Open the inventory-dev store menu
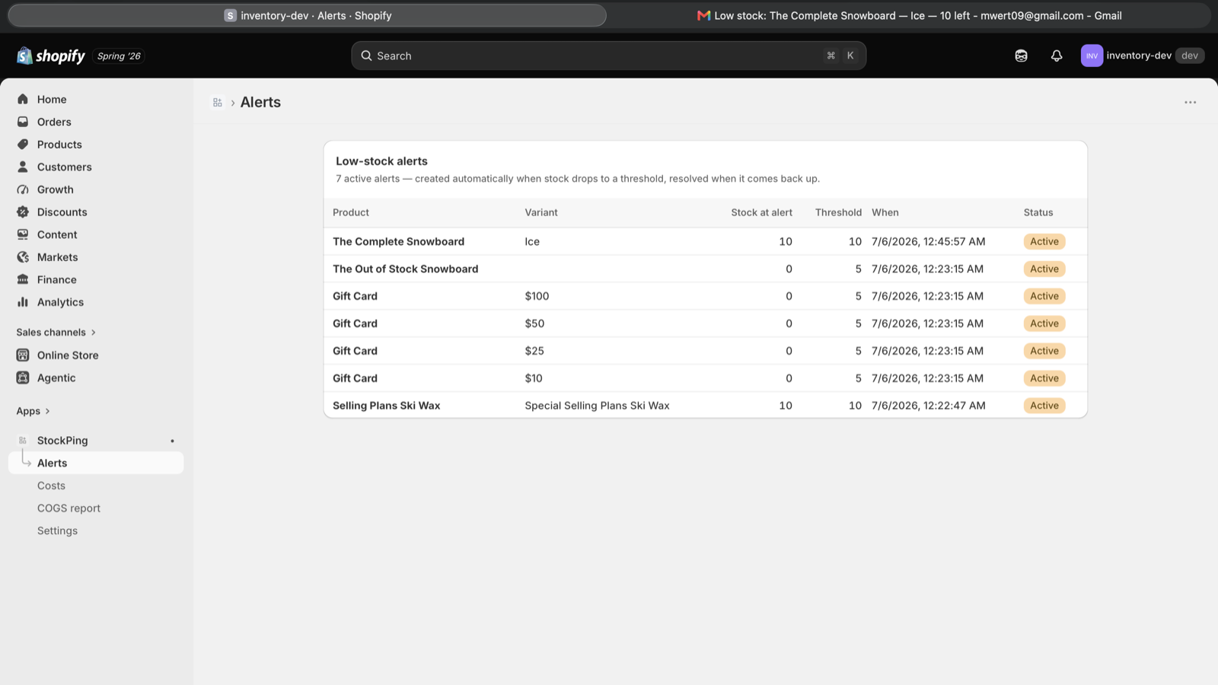Screen dimensions: 1218x685 point(1143,56)
